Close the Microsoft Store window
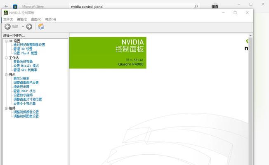 (263, 4)
